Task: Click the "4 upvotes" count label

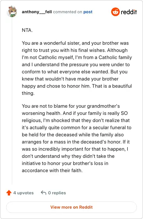Action: tap(24, 193)
